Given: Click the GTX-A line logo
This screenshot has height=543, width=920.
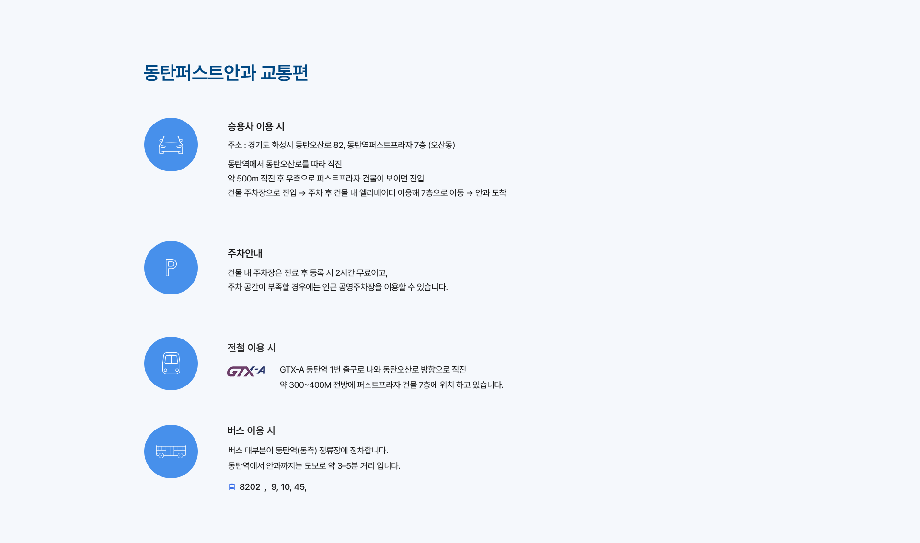Looking at the screenshot, I should coord(246,371).
